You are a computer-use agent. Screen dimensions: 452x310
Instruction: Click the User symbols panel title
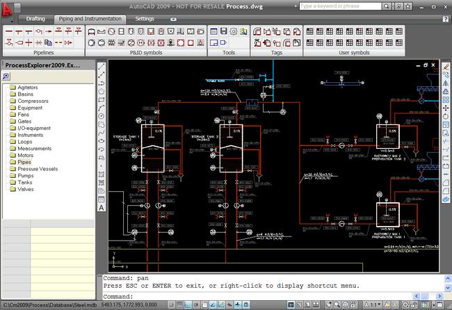(x=354, y=52)
